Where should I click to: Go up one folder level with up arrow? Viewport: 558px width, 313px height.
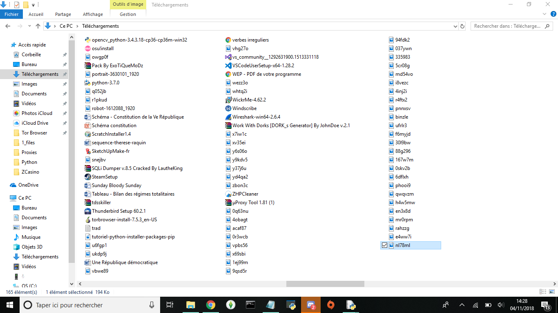click(38, 26)
